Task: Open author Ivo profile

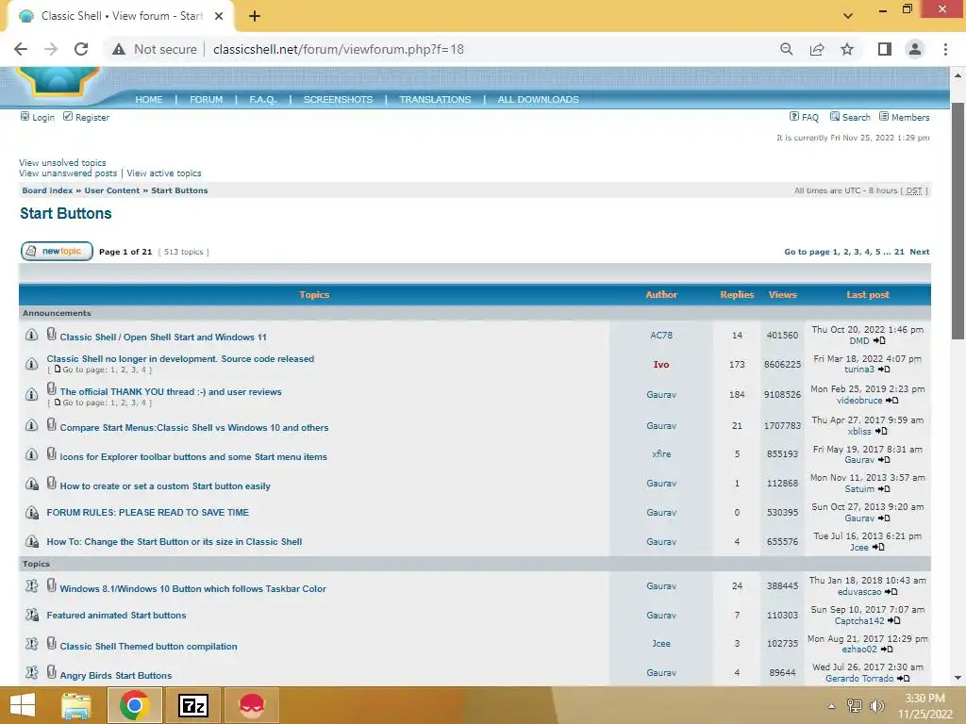Action: click(x=661, y=365)
